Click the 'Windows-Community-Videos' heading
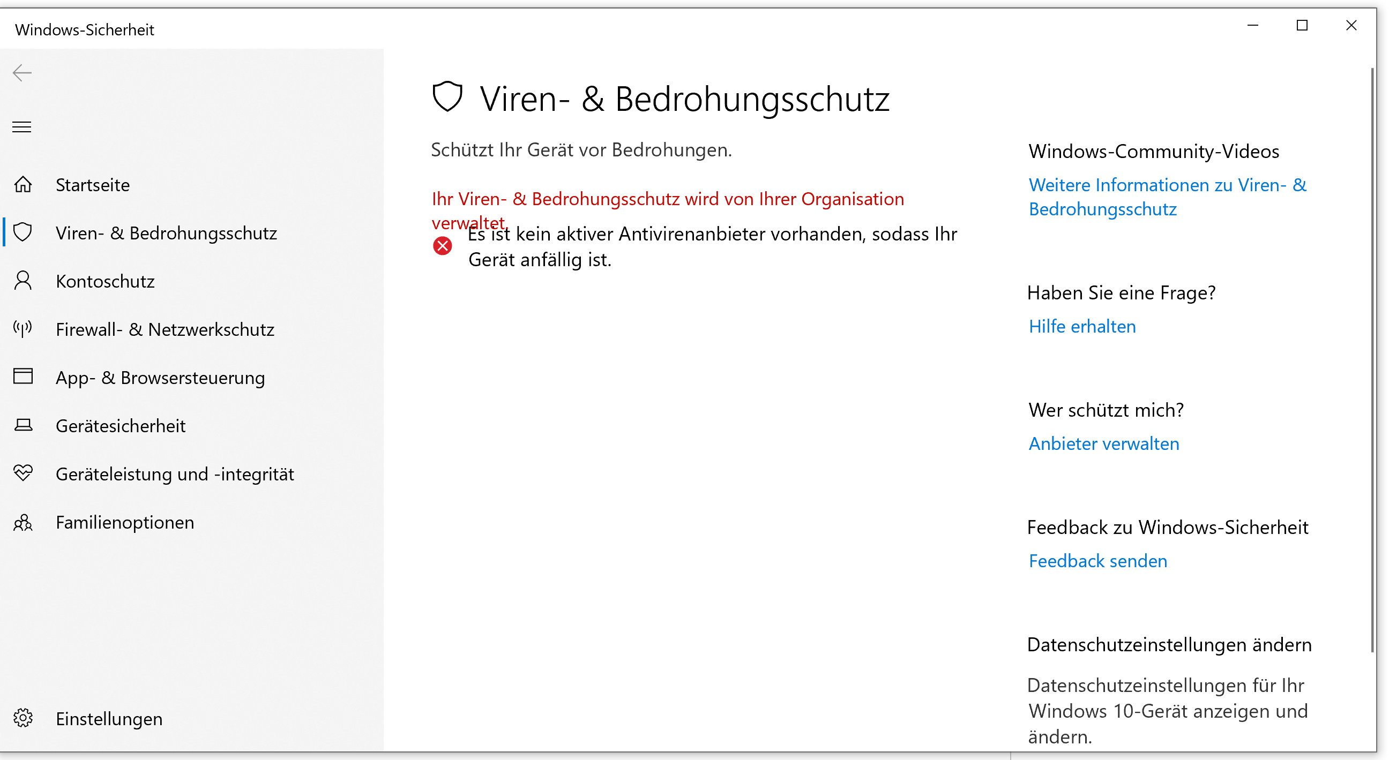Screen dimensions: 1389x760 1153,151
